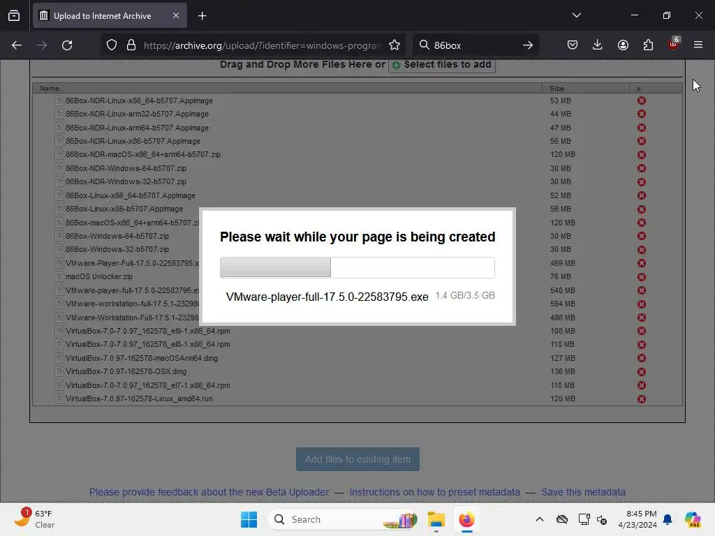This screenshot has height=536, width=715.
Task: Open Instructions on how to preset metadata
Action: [434, 492]
